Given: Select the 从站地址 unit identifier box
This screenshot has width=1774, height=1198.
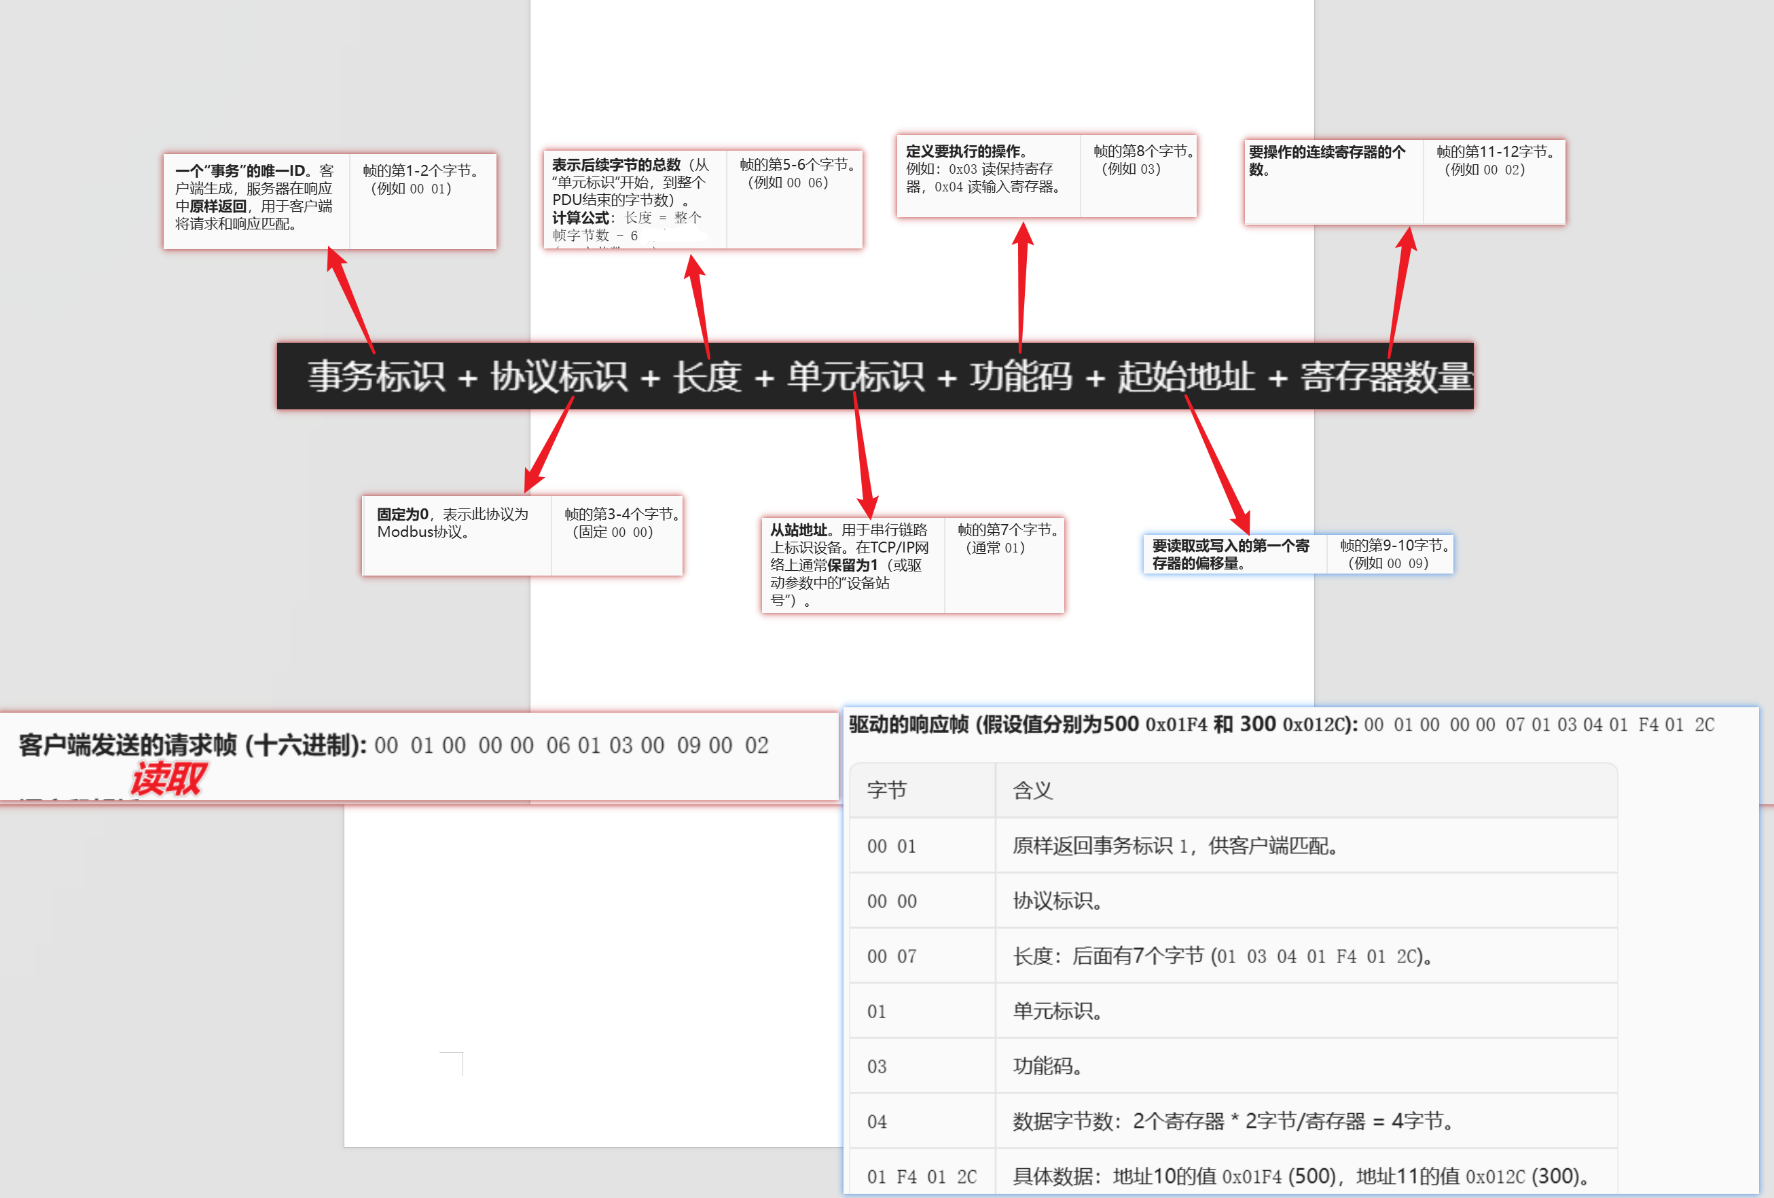Looking at the screenshot, I should coord(912,565).
